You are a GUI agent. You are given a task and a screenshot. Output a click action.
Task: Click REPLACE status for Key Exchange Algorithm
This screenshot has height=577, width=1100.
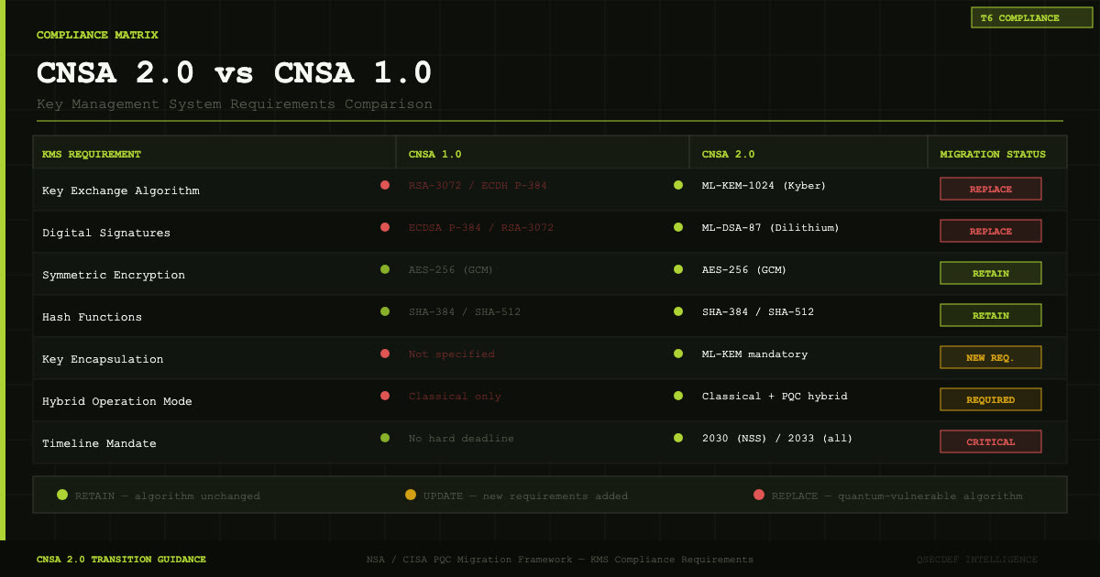[x=991, y=189]
